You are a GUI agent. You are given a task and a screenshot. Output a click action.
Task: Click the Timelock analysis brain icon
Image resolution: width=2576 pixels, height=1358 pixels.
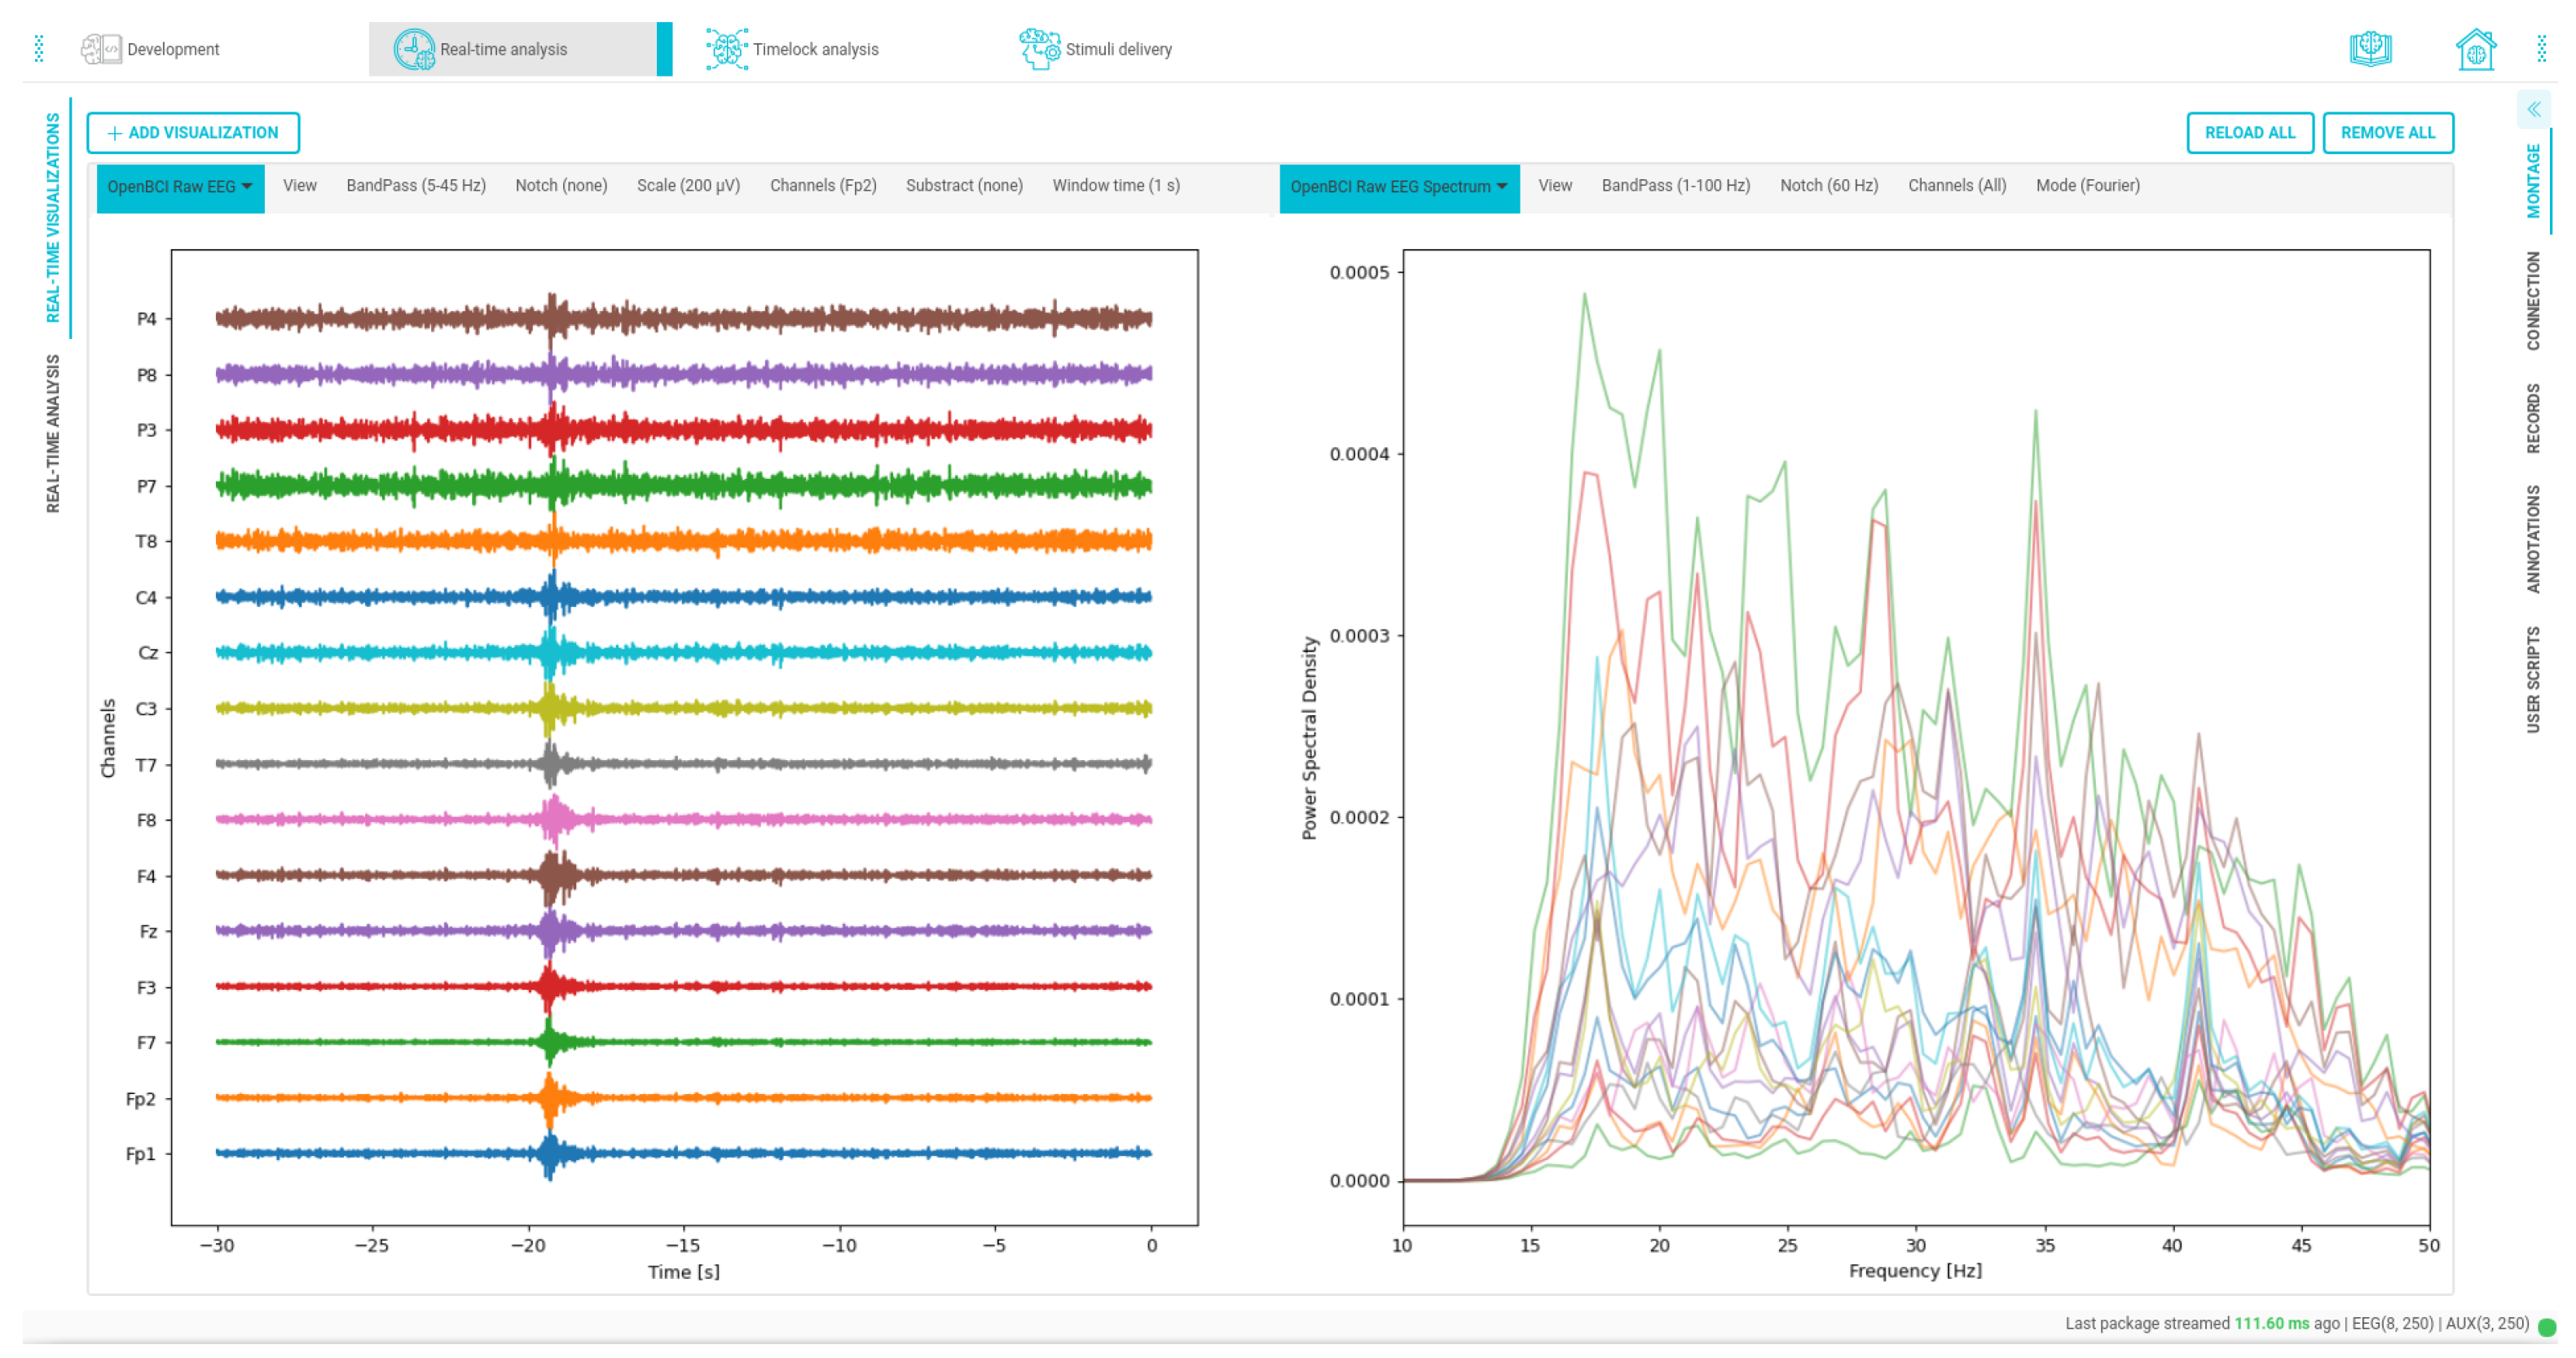(x=726, y=49)
